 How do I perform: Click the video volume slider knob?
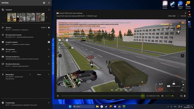click(172, 96)
